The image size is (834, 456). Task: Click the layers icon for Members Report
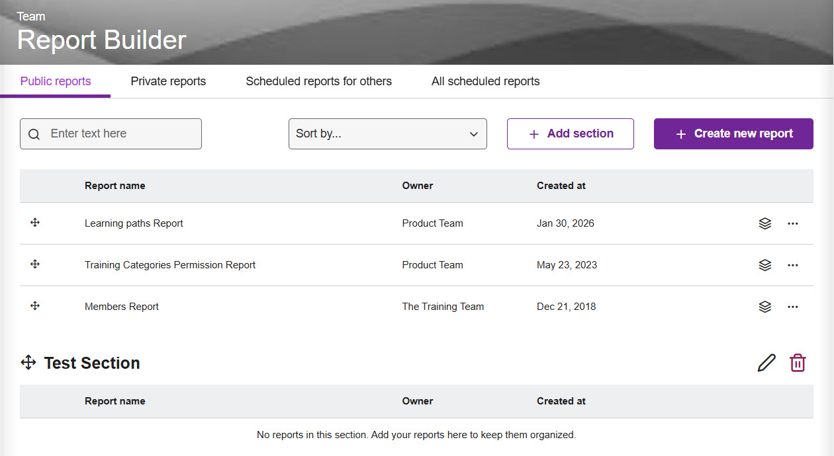(x=764, y=307)
